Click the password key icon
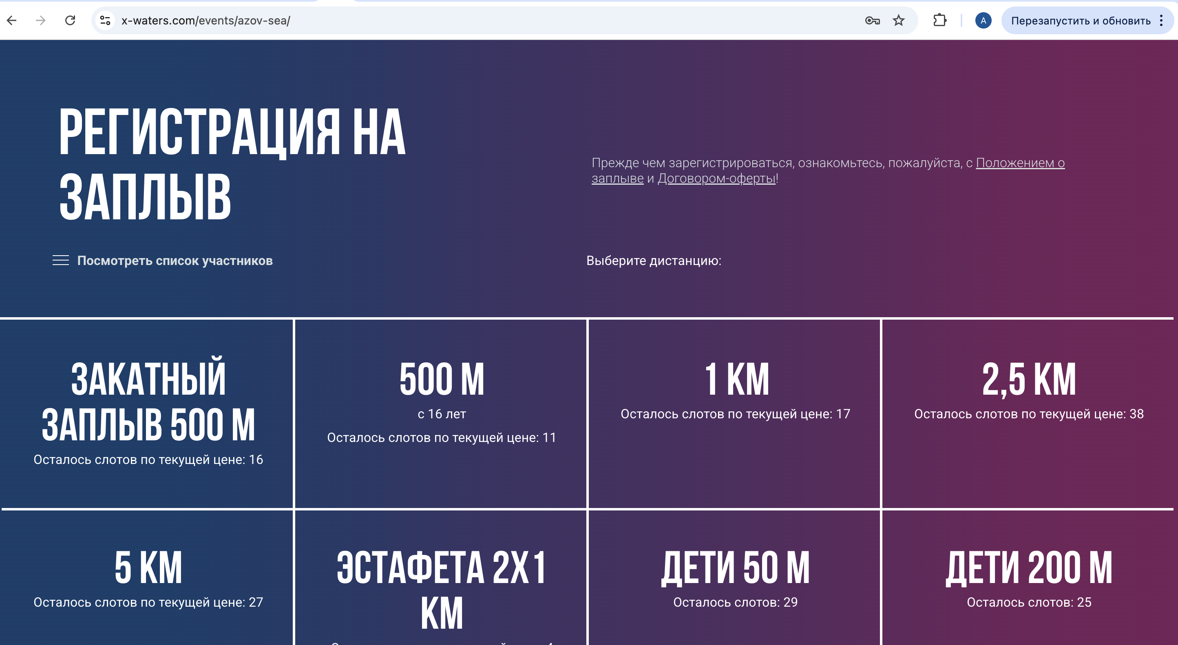 click(x=872, y=20)
